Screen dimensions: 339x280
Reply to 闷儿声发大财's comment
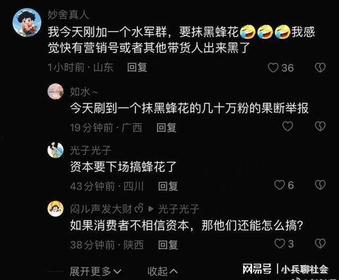coord(168,245)
